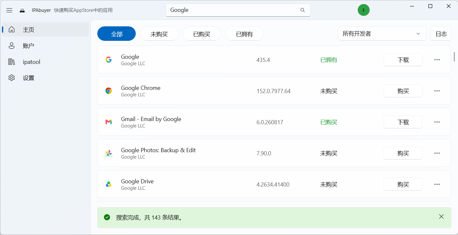Open the ipatool page
Image resolution: width=458 pixels, height=235 pixels.
click(45, 62)
